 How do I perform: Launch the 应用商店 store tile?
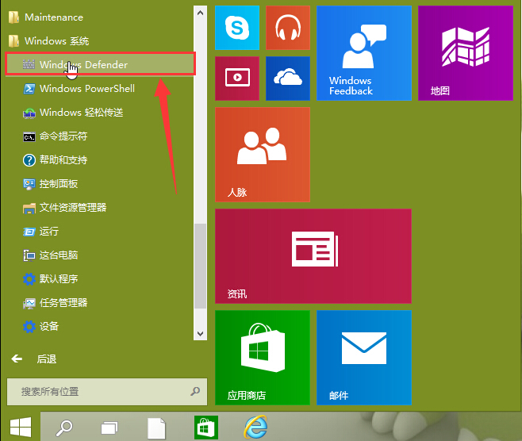[262, 357]
